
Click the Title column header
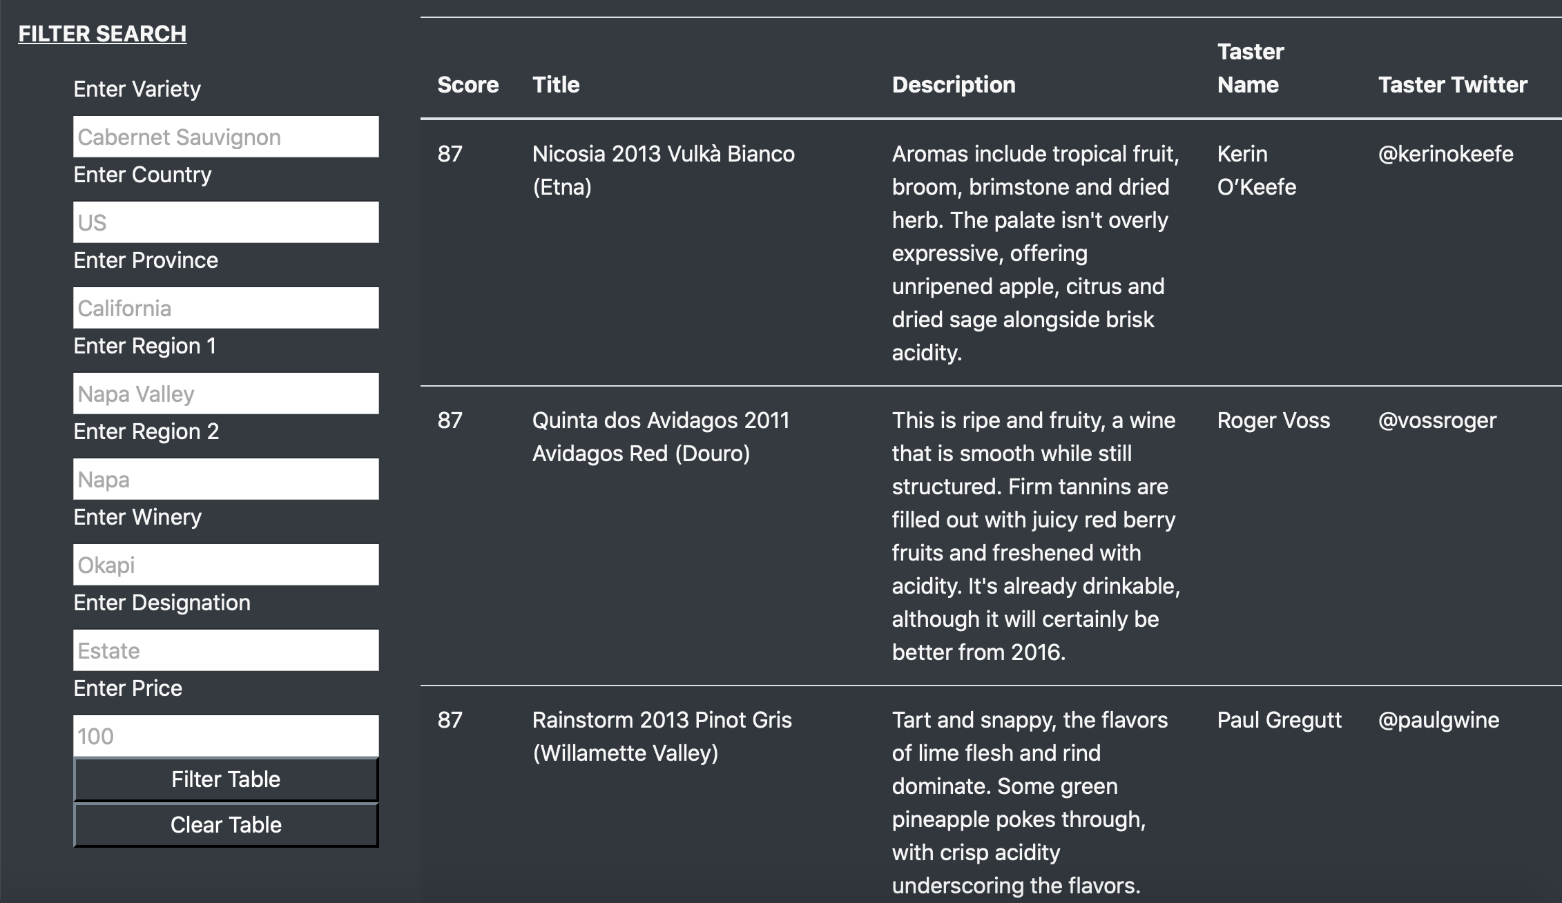[x=555, y=84]
